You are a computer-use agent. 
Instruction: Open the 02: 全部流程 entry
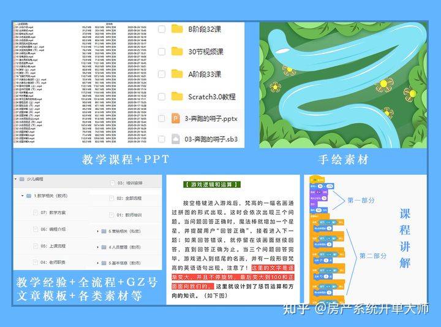tap(129, 198)
